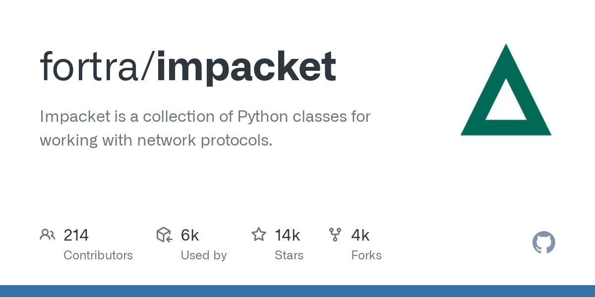Click the 214 contributors count

coord(76,235)
